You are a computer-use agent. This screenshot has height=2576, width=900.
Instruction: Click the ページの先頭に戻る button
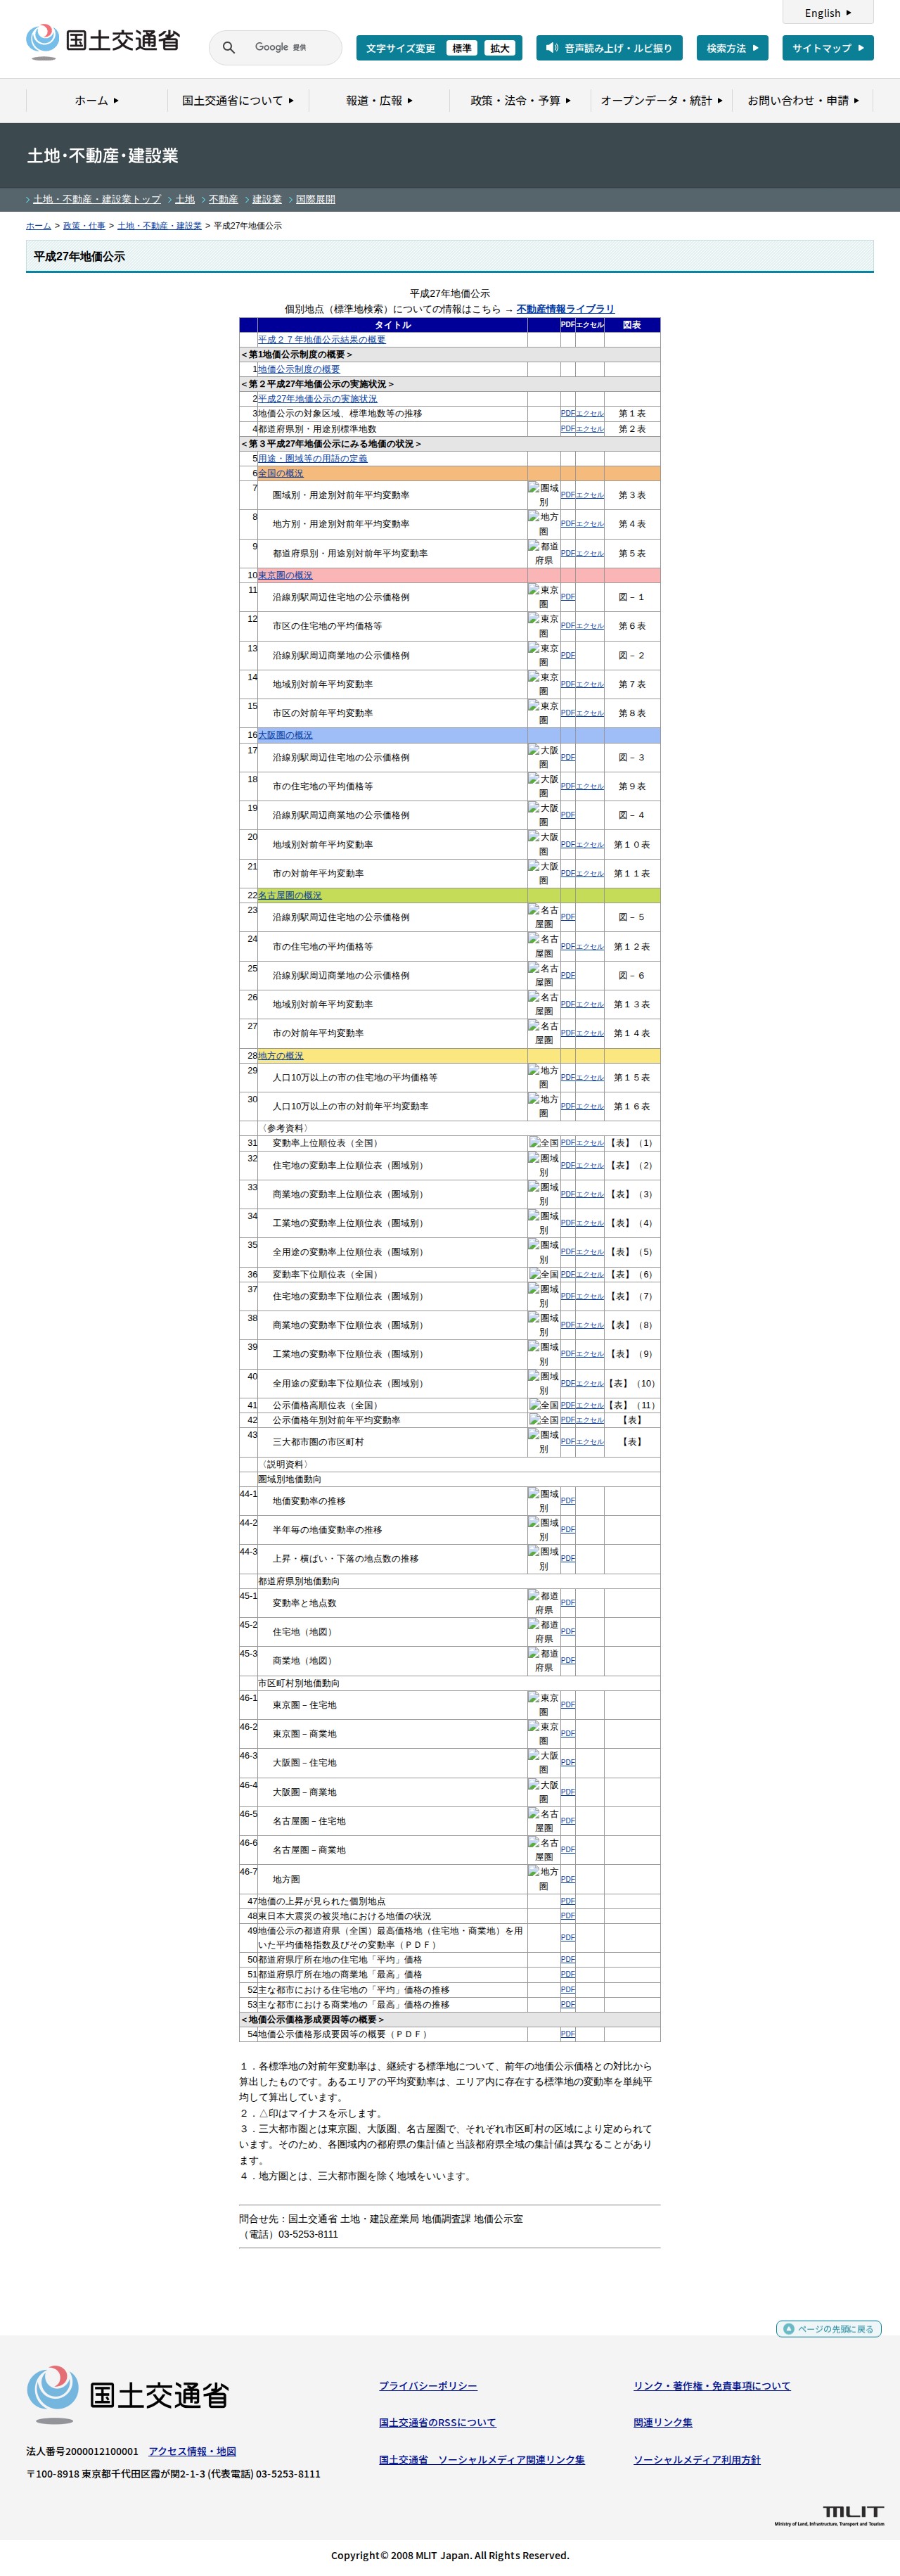pyautogui.click(x=829, y=2329)
